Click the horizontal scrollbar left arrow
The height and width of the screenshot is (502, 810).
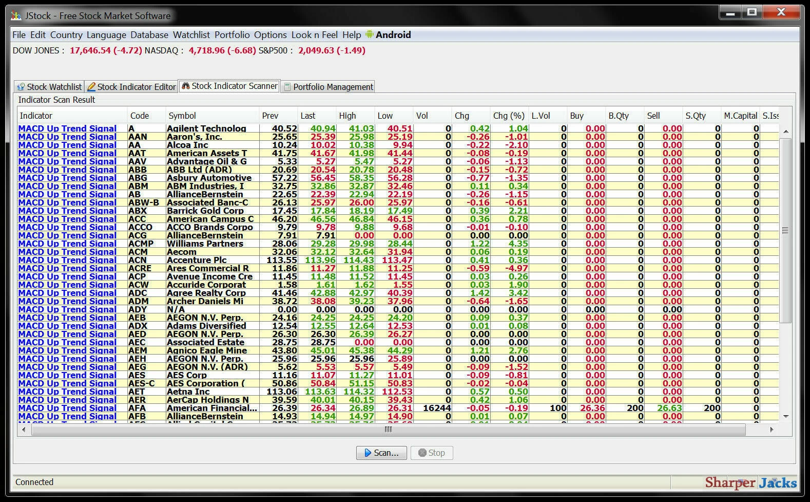(x=24, y=430)
